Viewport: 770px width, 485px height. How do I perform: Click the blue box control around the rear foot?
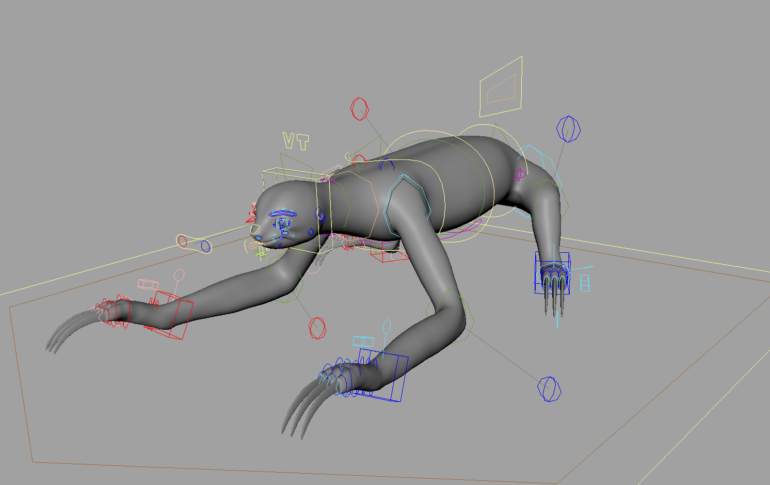552,273
